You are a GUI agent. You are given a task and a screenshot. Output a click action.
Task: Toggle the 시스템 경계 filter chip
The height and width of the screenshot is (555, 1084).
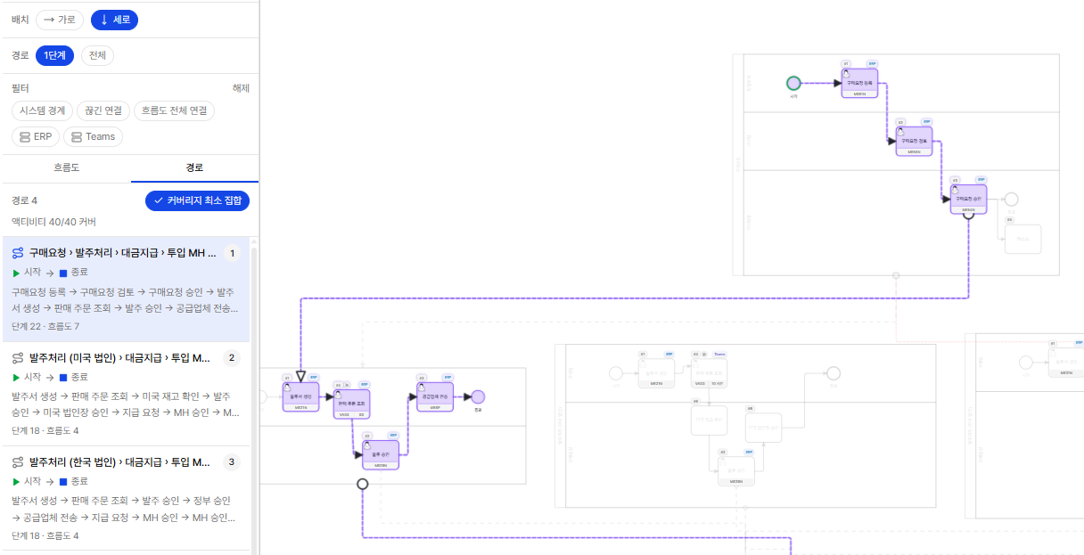point(43,111)
